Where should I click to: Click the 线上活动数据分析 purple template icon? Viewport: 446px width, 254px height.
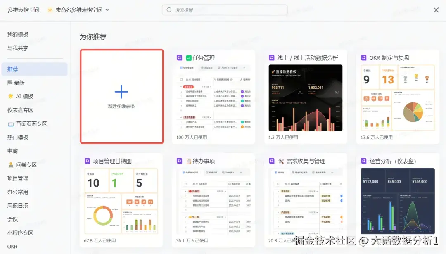(x=271, y=57)
